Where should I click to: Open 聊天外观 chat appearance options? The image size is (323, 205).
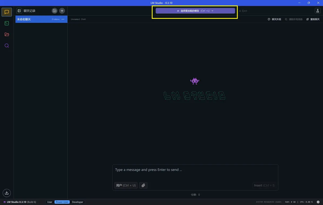click(x=274, y=19)
